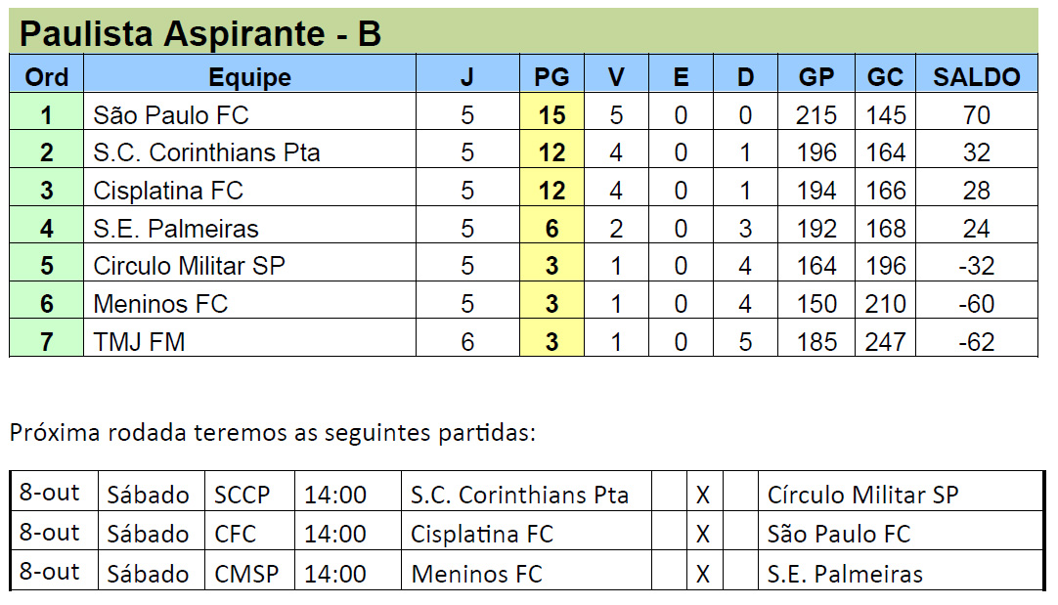Screen dimensions: 1058x605
Task: Click the "GP" column header
Action: pyautogui.click(x=816, y=77)
